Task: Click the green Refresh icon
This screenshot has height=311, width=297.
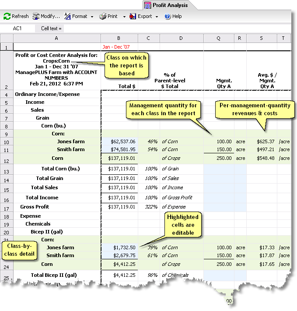Action: click(x=7, y=17)
